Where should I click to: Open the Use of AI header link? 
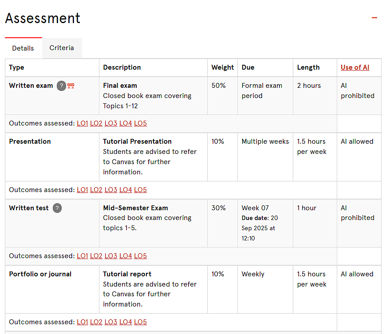pos(355,67)
